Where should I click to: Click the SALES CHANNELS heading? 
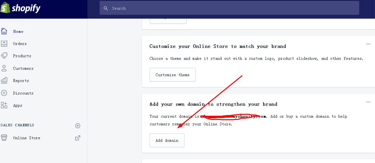[x=17, y=125]
